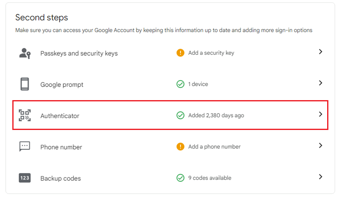Click the Backup codes 123 icon
Viewport: 337px width, 197px height.
click(x=25, y=178)
